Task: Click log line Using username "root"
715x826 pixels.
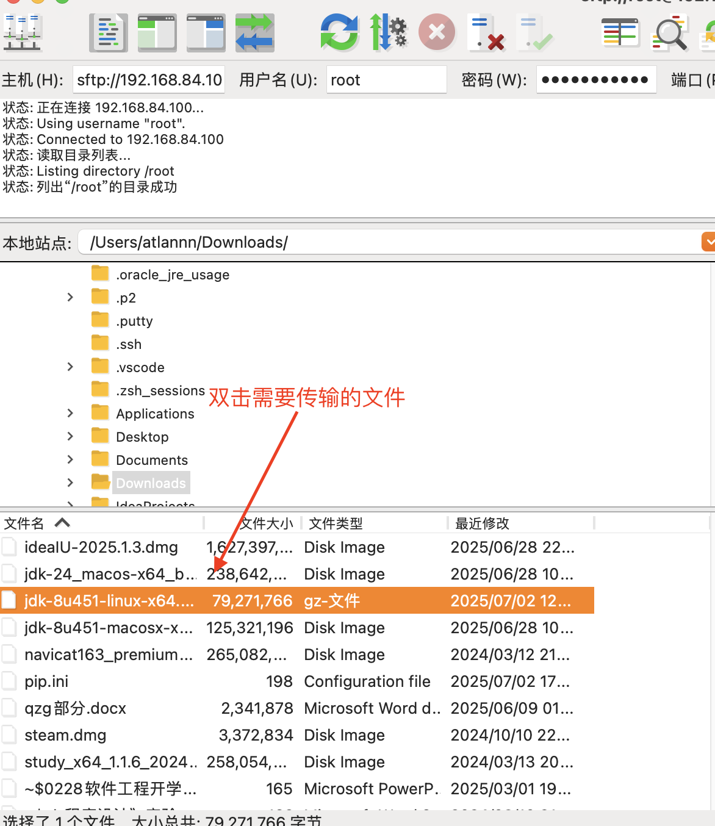Action: [94, 123]
